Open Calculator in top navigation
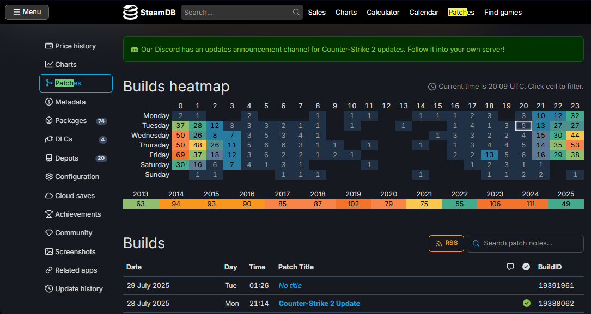The height and width of the screenshot is (314, 591). coord(383,12)
